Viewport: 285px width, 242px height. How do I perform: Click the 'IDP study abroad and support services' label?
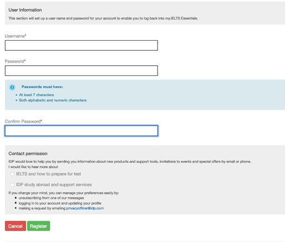54,185
